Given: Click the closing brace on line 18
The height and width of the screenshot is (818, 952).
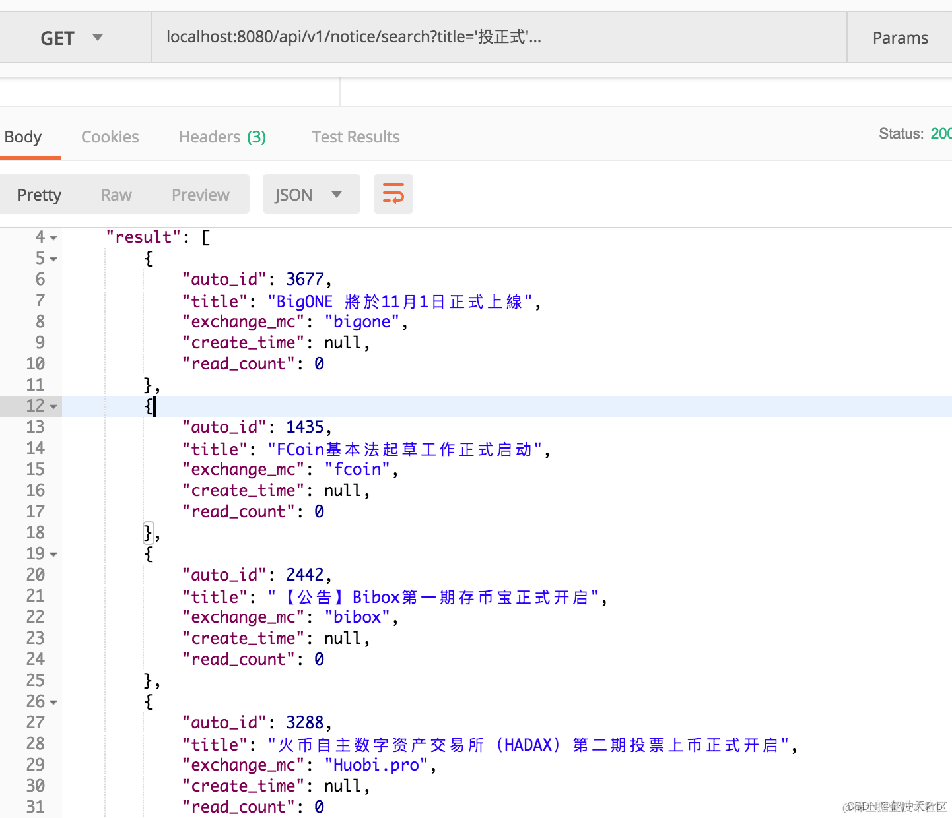Looking at the screenshot, I should coord(149,532).
